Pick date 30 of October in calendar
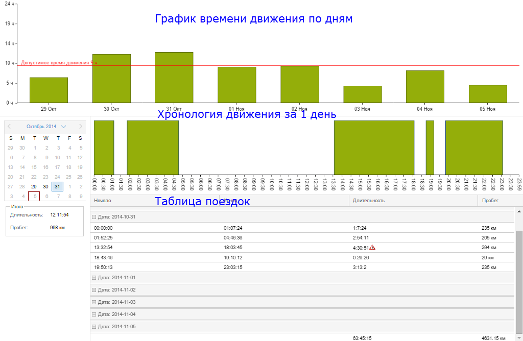 (45, 187)
